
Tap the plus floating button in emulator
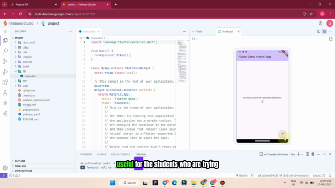click(x=283, y=134)
